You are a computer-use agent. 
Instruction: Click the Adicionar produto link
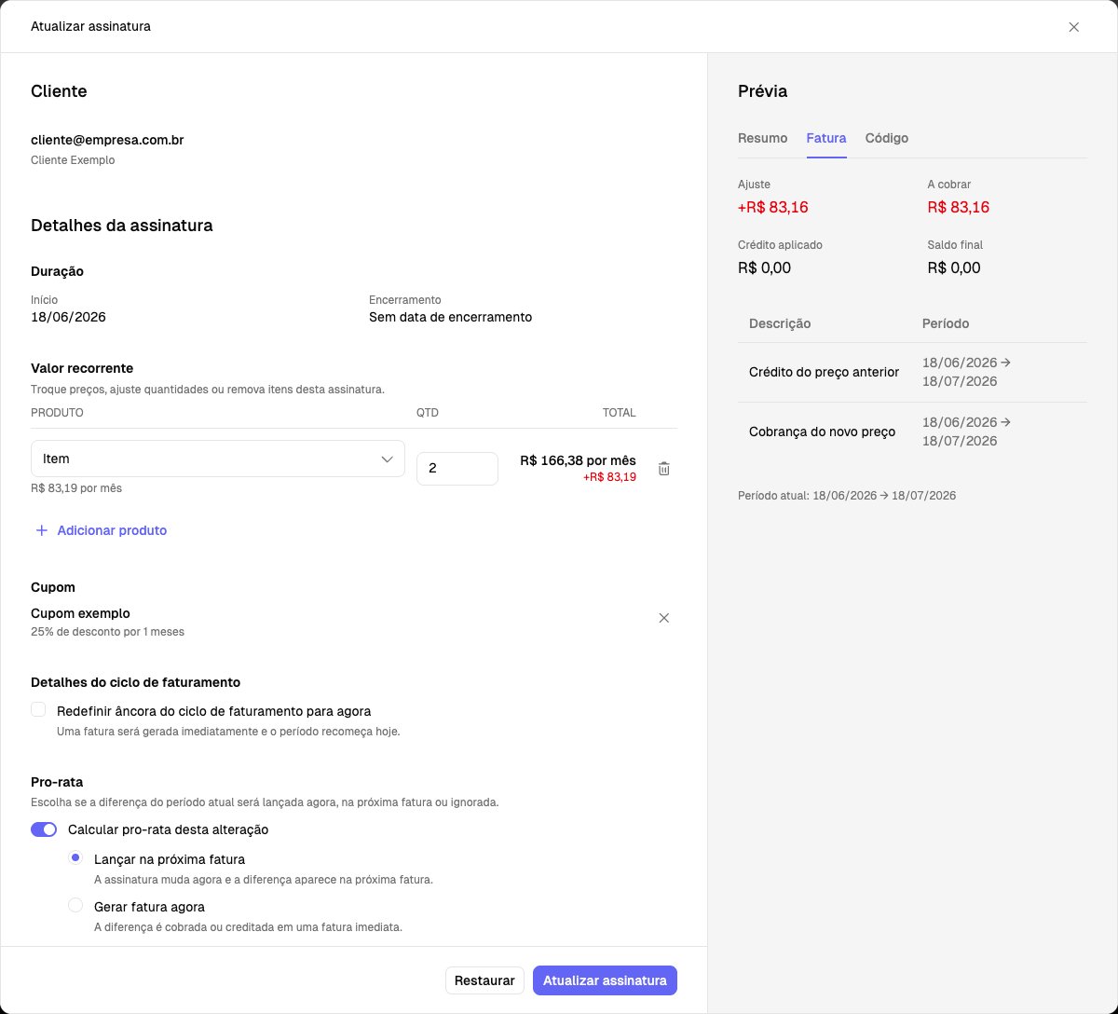[112, 530]
